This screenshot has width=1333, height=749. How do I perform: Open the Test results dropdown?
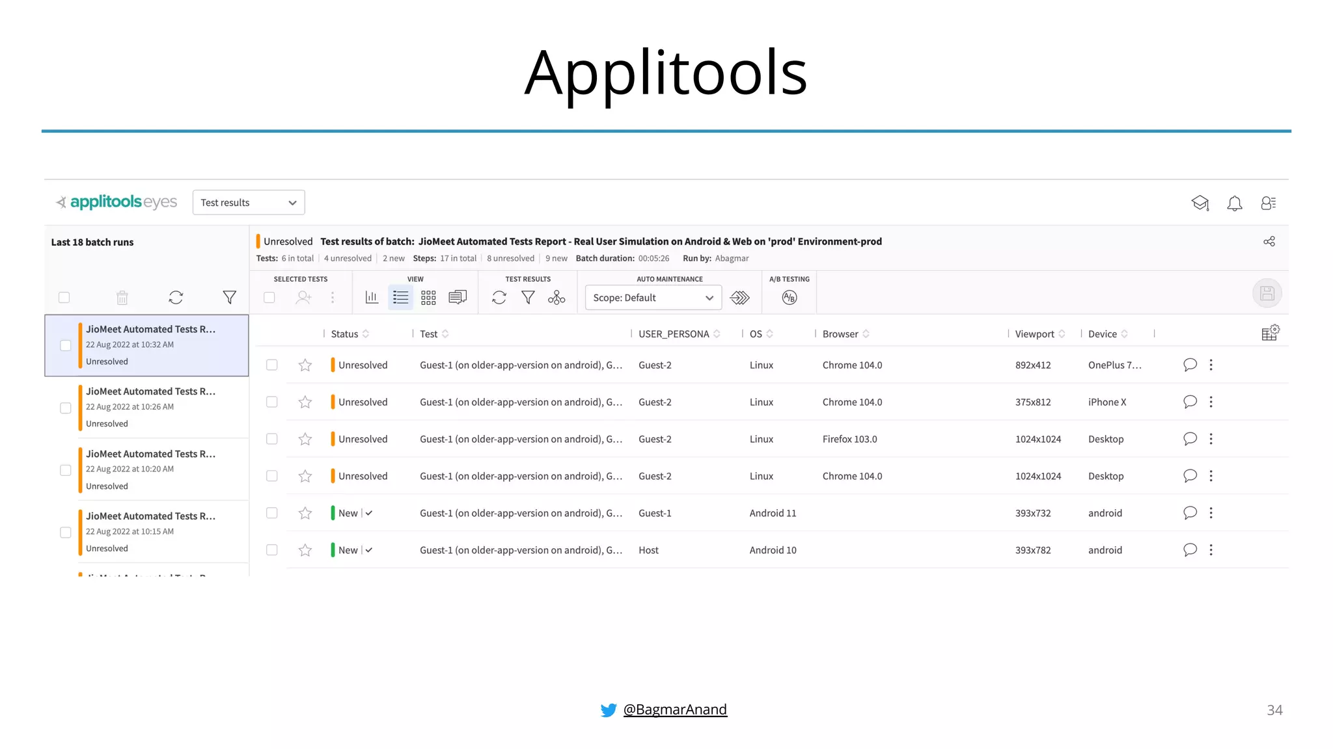(x=249, y=203)
